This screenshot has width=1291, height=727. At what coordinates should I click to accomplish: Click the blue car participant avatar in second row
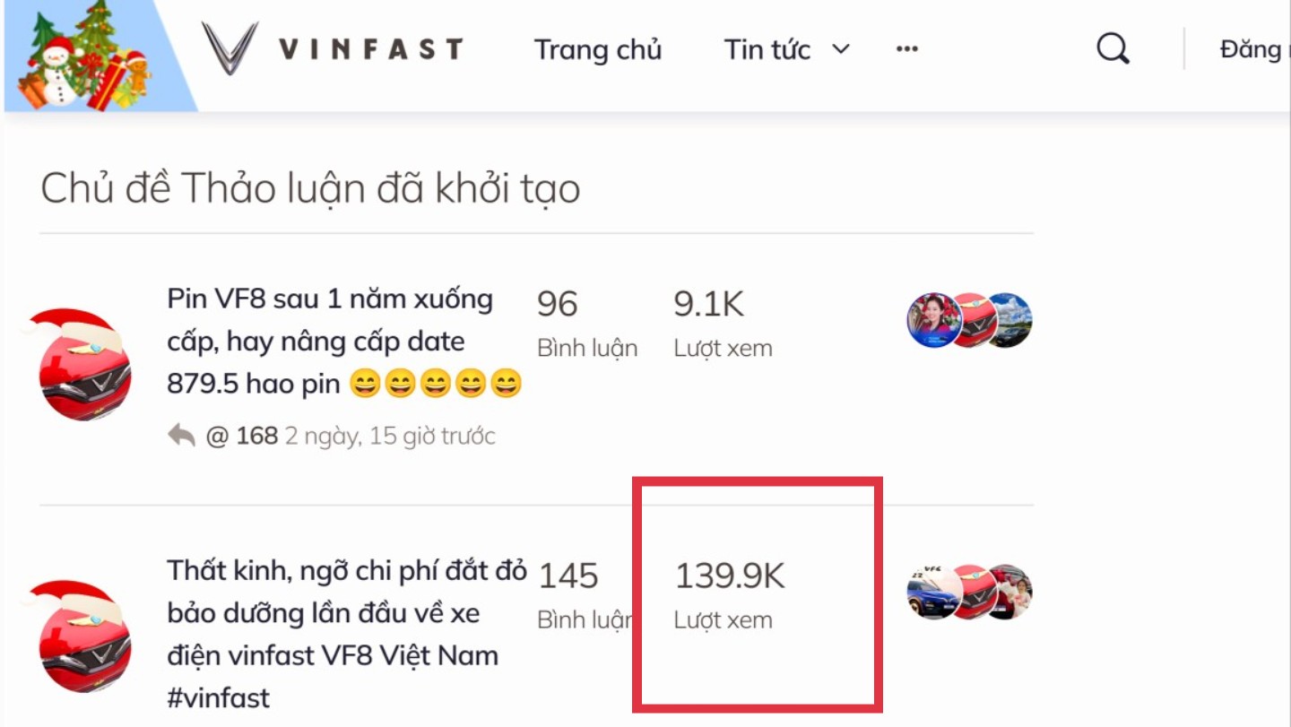coord(934,592)
